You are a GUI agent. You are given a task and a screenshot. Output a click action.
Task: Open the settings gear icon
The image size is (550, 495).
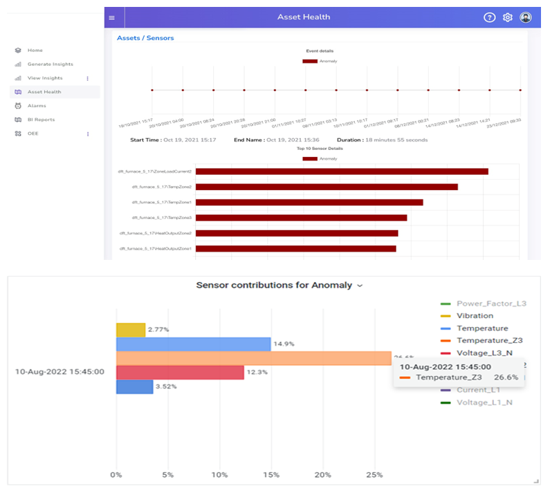(508, 17)
